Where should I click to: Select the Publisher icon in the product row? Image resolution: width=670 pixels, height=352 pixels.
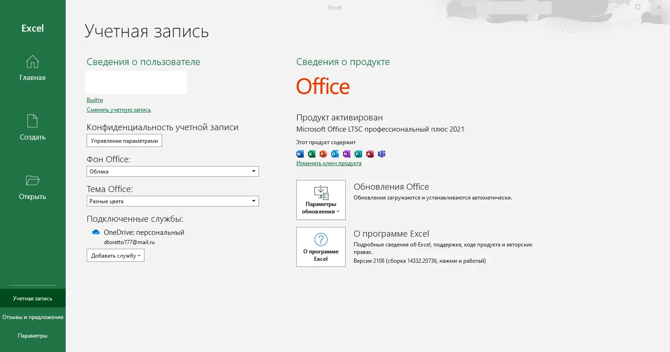358,154
